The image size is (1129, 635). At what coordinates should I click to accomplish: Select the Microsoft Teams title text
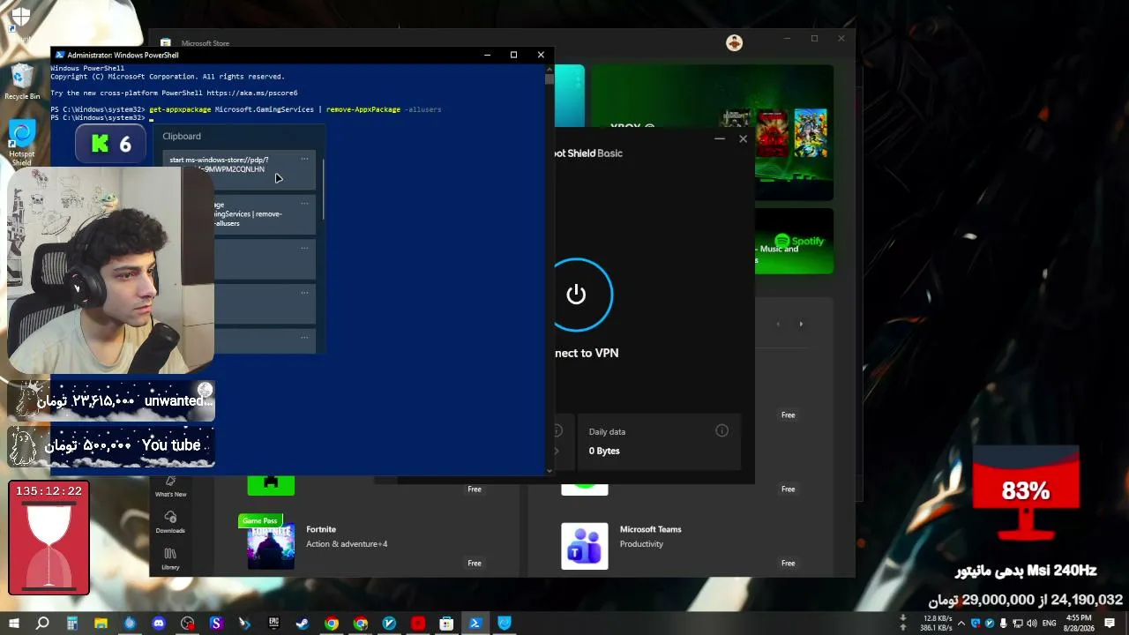point(650,529)
